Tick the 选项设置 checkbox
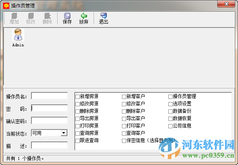 170,104
